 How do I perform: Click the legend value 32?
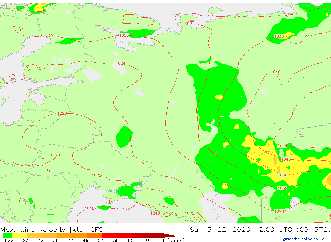click(x=40, y=240)
